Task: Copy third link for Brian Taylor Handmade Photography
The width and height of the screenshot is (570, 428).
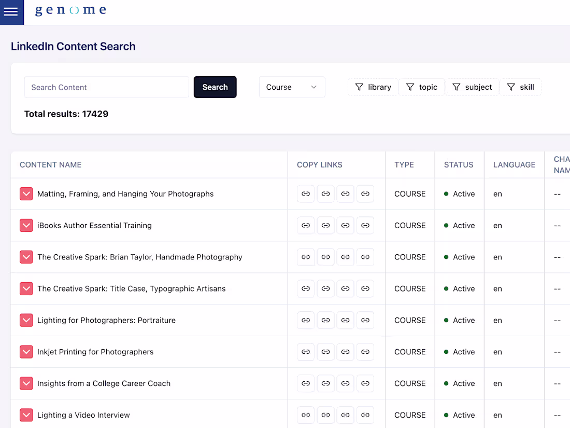Action: tap(345, 257)
